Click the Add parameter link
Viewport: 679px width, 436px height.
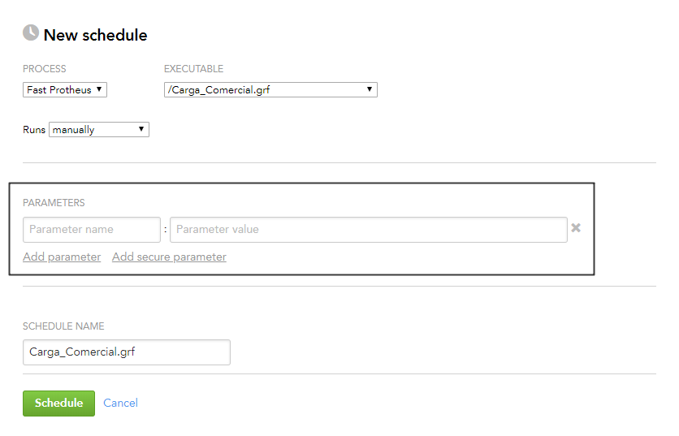(62, 257)
